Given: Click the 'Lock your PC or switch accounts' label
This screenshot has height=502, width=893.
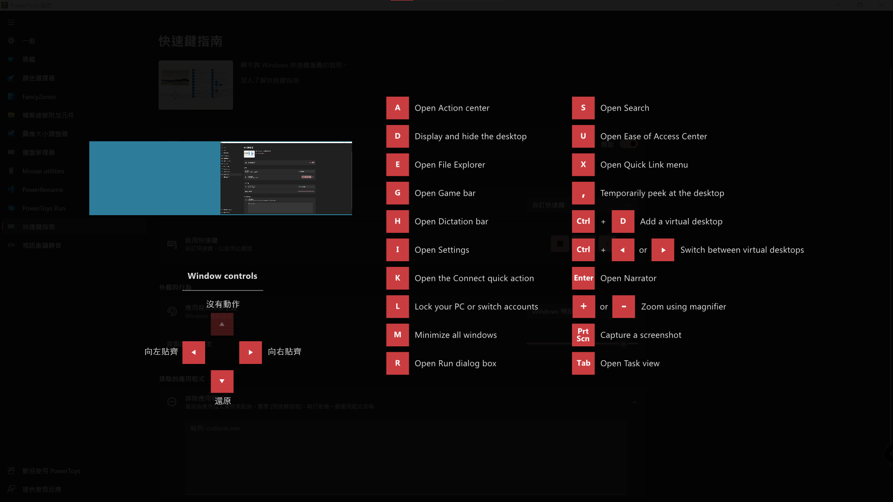Looking at the screenshot, I should tap(476, 306).
